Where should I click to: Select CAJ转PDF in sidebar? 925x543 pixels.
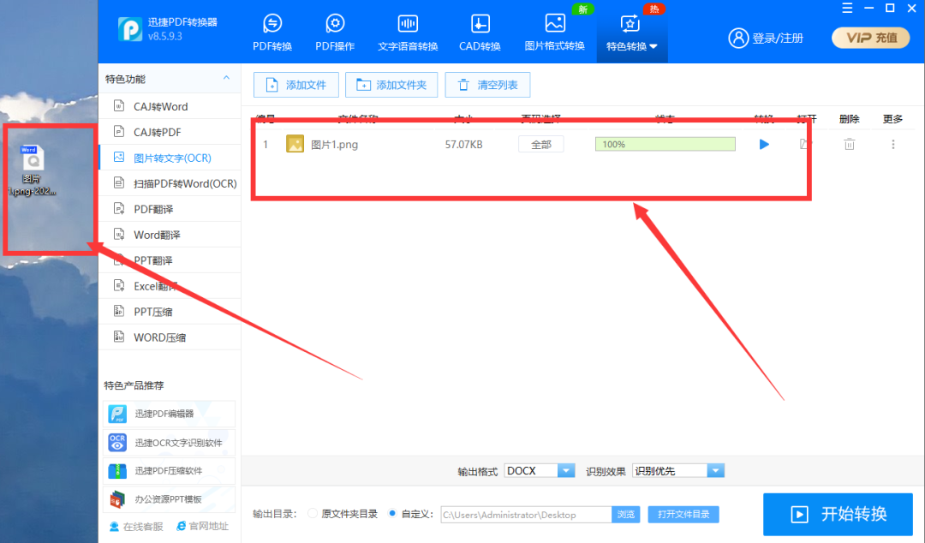coord(170,132)
